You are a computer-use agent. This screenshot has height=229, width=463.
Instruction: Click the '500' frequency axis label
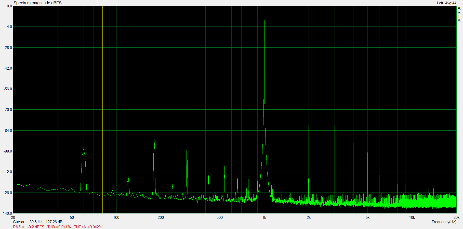coord(220,218)
